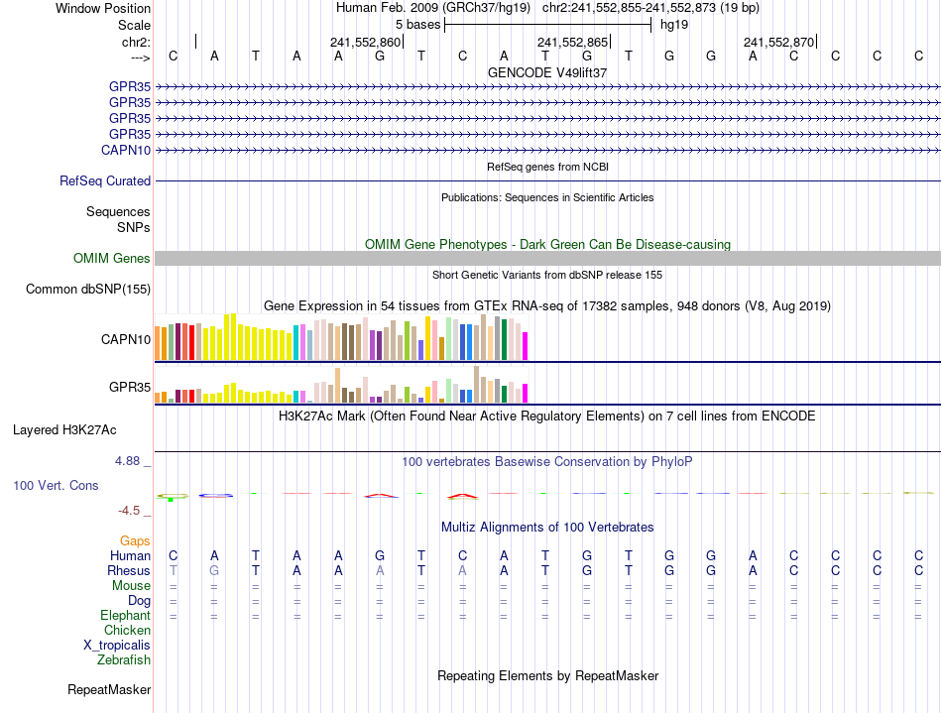Click the Layered H3K27Ac track label
942x713 pixels.
tap(64, 430)
